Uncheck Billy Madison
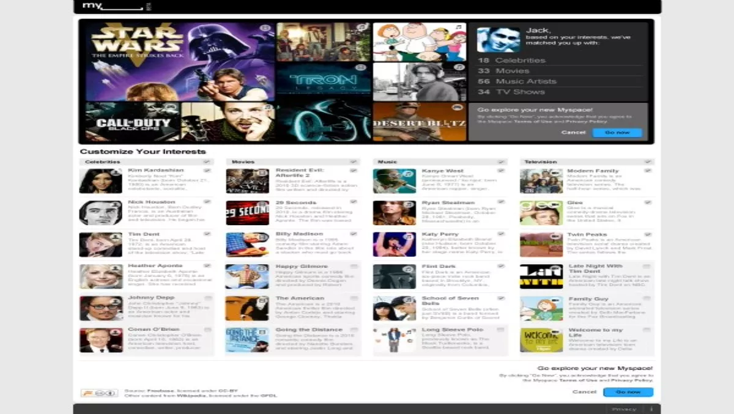Screen dimensions: 734x414 click(x=354, y=234)
